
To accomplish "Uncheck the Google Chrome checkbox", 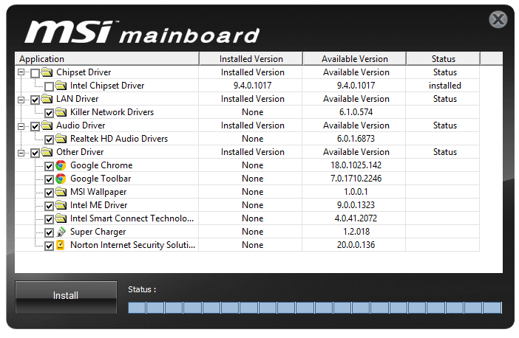I will (49, 166).
